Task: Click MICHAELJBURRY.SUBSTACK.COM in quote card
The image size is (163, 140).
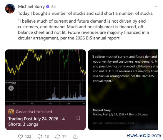Action: [113, 123]
